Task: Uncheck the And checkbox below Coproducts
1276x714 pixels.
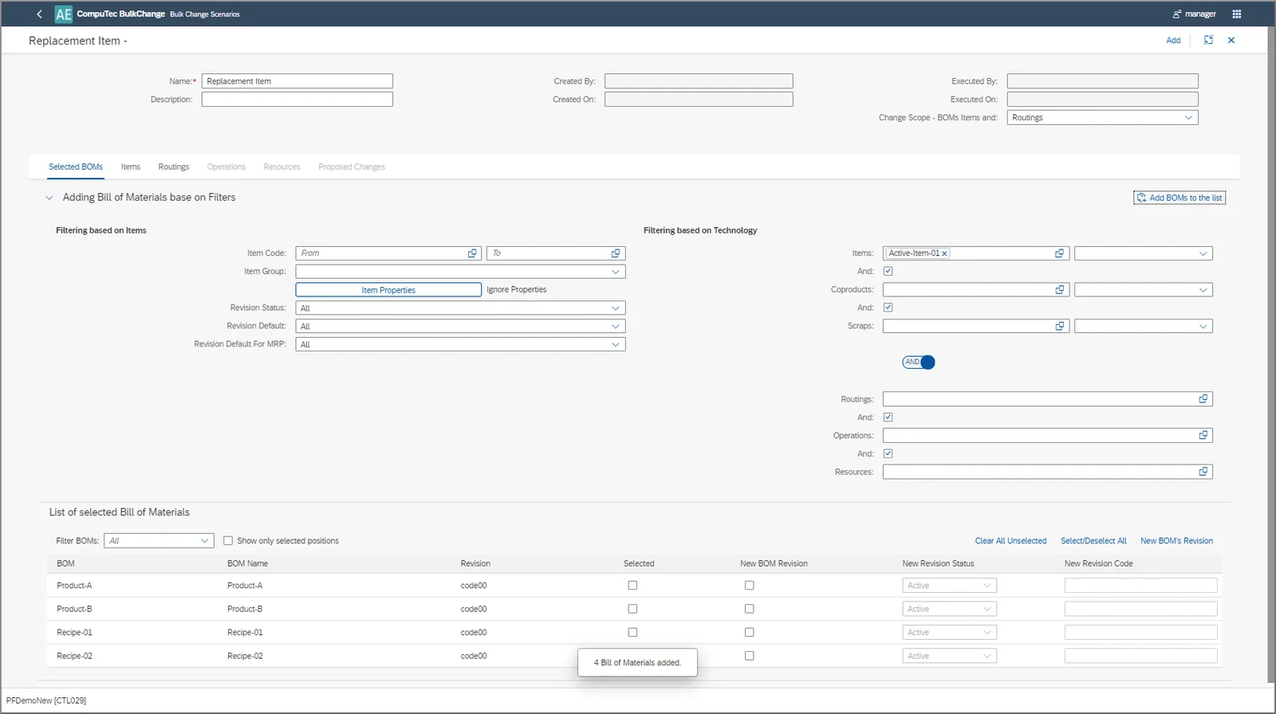Action: (x=888, y=308)
